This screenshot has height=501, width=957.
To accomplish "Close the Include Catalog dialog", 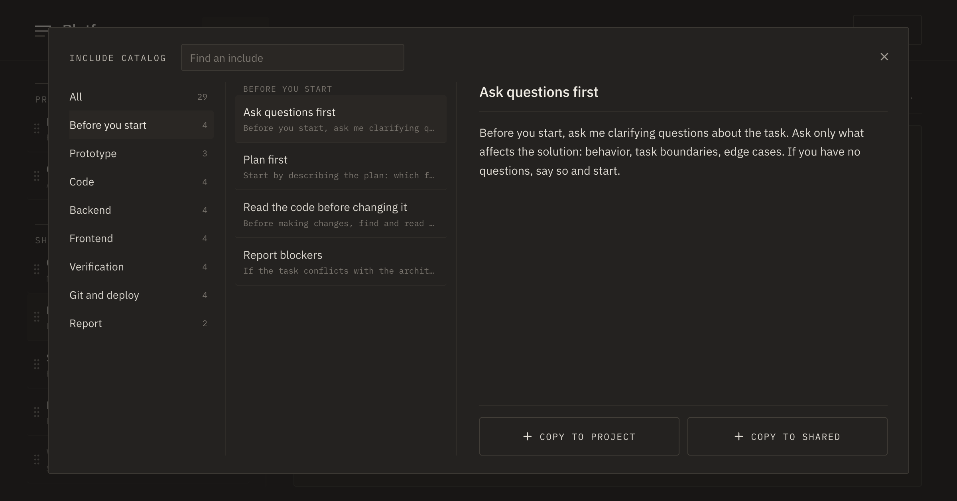I will (884, 57).
